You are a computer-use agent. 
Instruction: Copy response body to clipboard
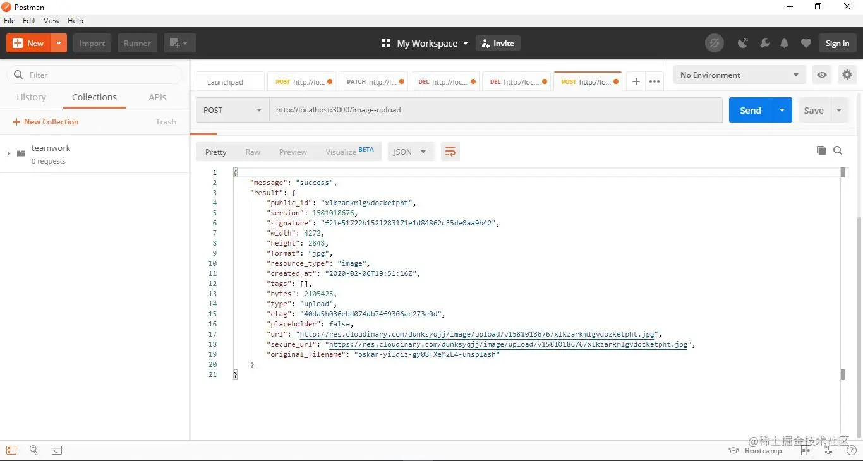pyautogui.click(x=821, y=150)
